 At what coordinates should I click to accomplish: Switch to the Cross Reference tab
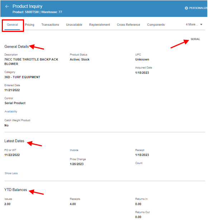pyautogui.click(x=129, y=25)
